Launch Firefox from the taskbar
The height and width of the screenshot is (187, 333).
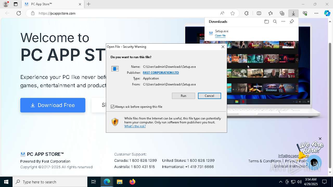pyautogui.click(x=132, y=182)
